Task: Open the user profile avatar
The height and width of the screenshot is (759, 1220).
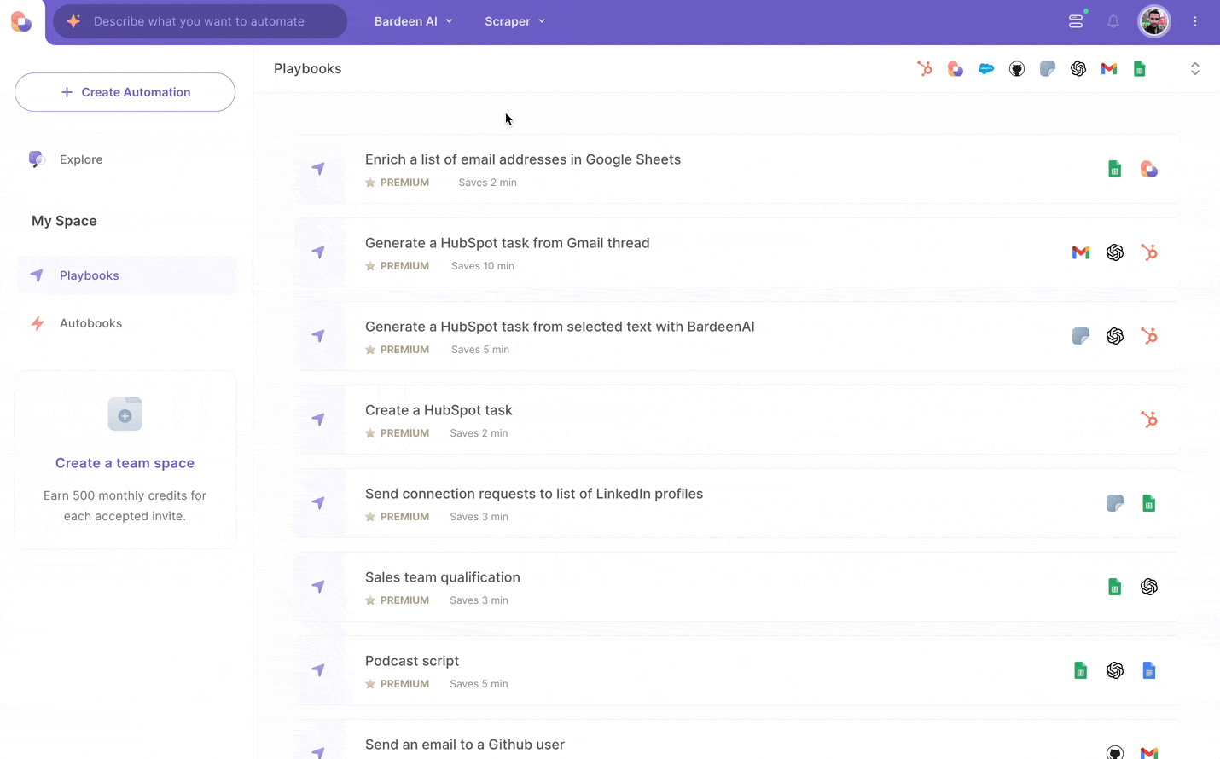Action: pos(1154,21)
